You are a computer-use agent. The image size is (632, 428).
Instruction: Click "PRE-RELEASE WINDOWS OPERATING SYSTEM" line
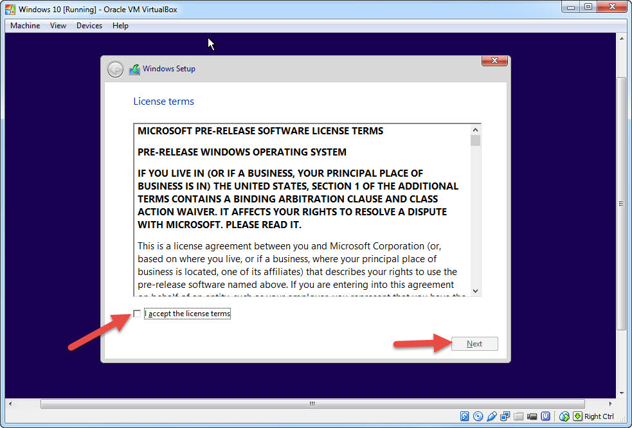click(x=242, y=152)
